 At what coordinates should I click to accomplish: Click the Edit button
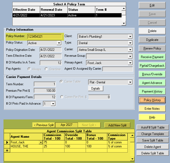[x=152, y=5]
